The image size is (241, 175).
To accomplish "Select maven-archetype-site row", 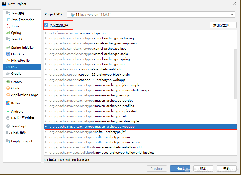I will tap(140, 116).
